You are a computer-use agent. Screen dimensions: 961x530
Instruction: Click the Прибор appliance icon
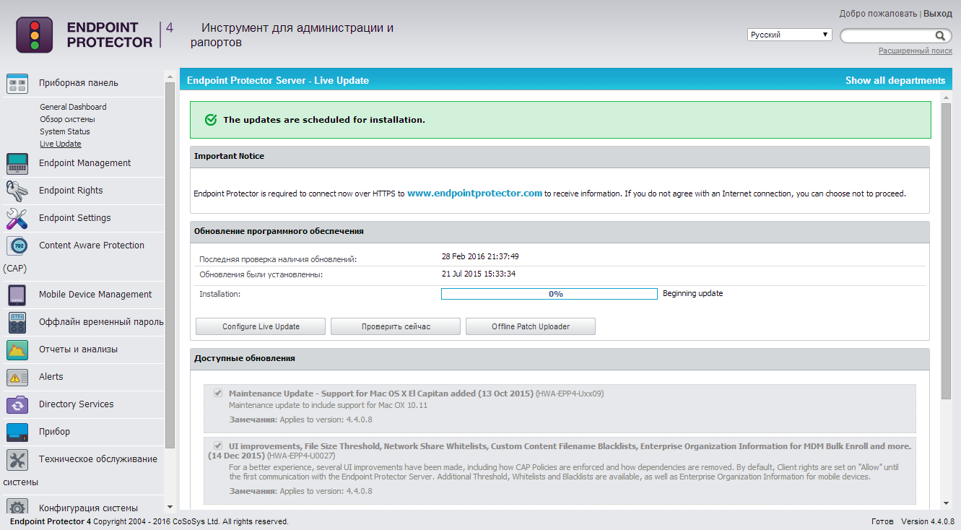[17, 433]
